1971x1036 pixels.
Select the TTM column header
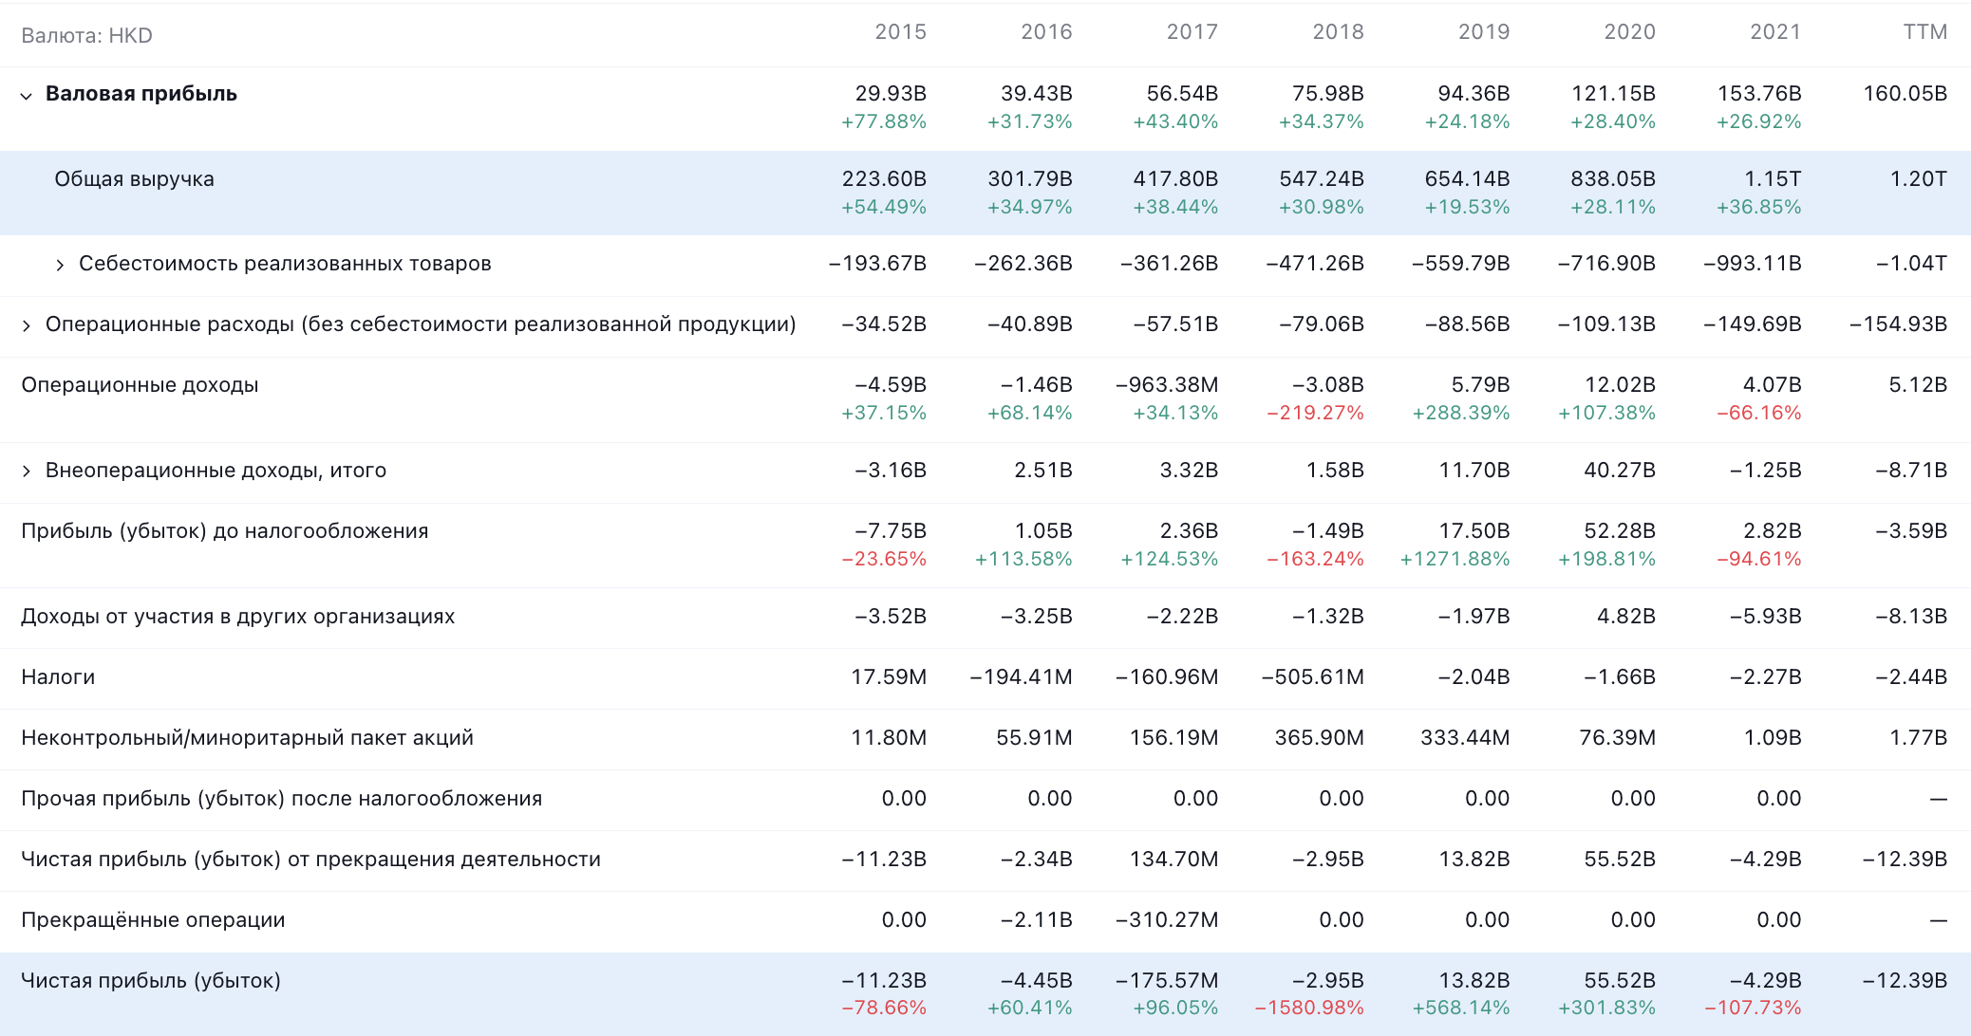1925,32
